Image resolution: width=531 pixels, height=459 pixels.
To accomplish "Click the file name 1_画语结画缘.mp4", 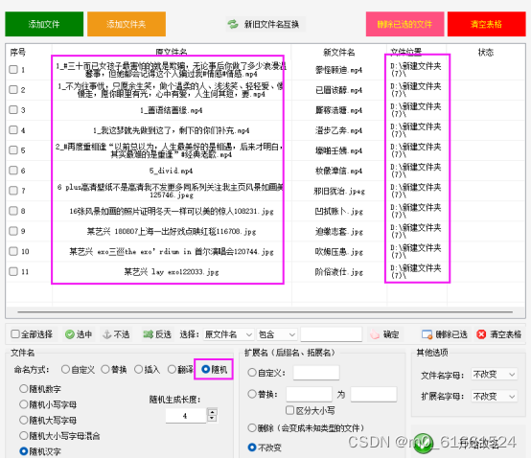I will tap(171, 110).
